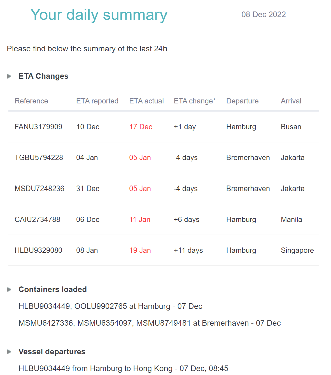
Task: Click the 08 Dec 2022 date
Action: tap(264, 15)
